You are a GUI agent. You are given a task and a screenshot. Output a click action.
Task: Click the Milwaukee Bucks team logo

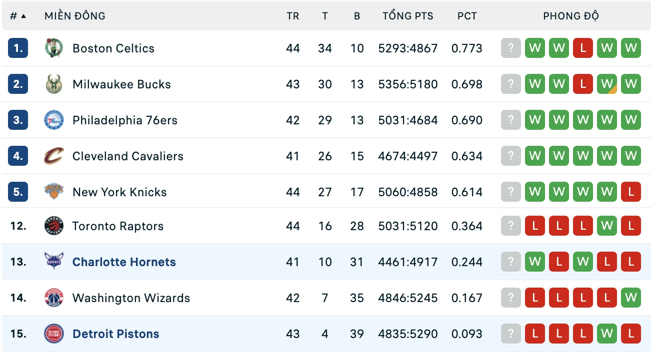click(53, 84)
